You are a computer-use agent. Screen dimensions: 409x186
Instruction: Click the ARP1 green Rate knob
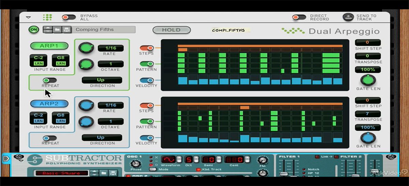pos(86,48)
